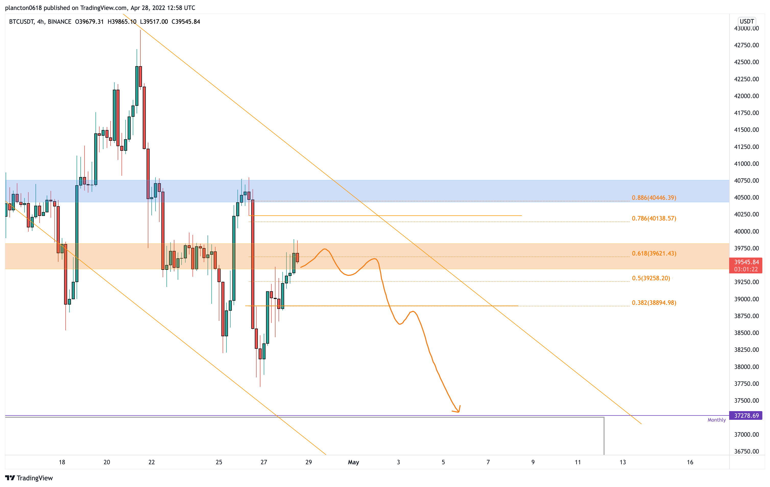Viewport: 770px width, 487px height.
Task: Click the USDT currency label button
Action: [747, 21]
